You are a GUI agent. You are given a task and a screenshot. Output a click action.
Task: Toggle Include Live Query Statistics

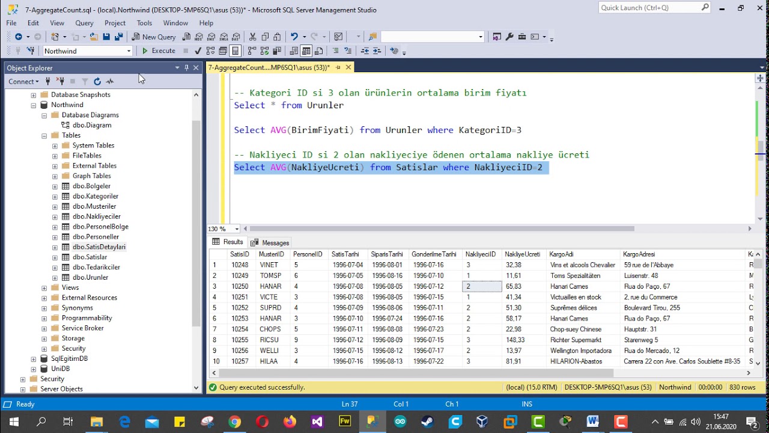264,51
